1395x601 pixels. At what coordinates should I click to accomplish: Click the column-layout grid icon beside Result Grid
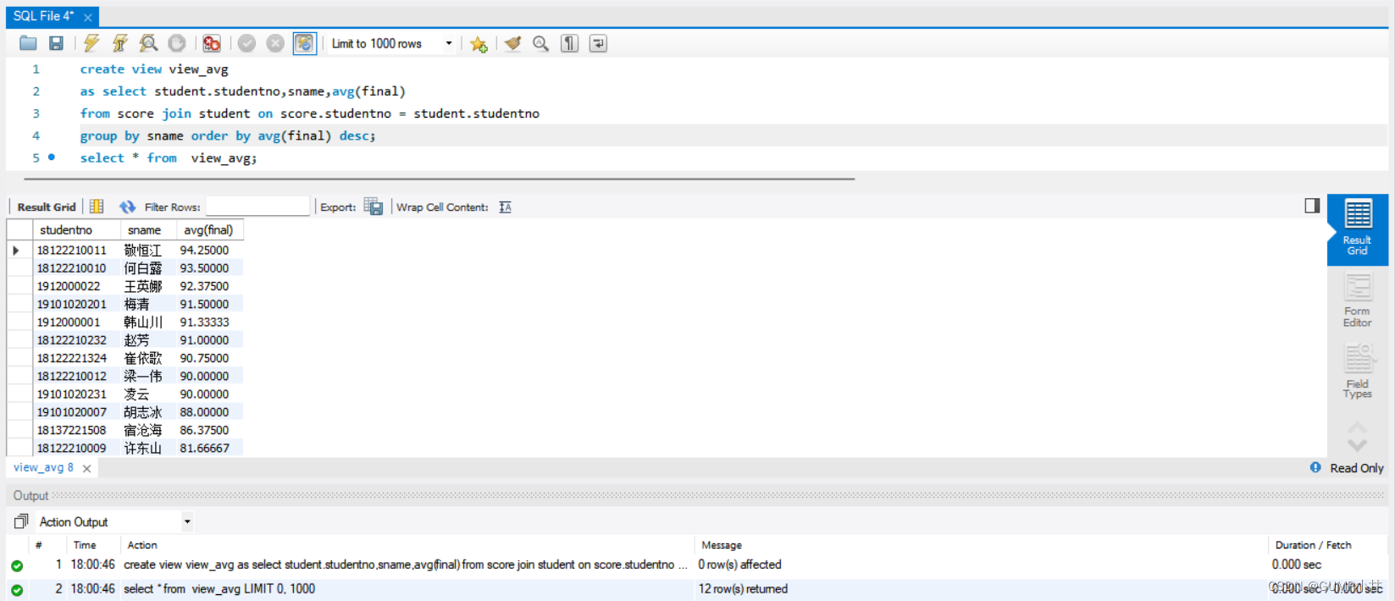click(97, 207)
